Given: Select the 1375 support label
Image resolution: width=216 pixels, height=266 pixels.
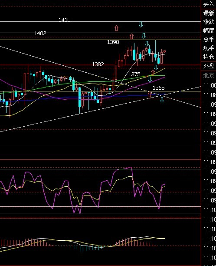Looking at the screenshot, I should pyautogui.click(x=134, y=74).
